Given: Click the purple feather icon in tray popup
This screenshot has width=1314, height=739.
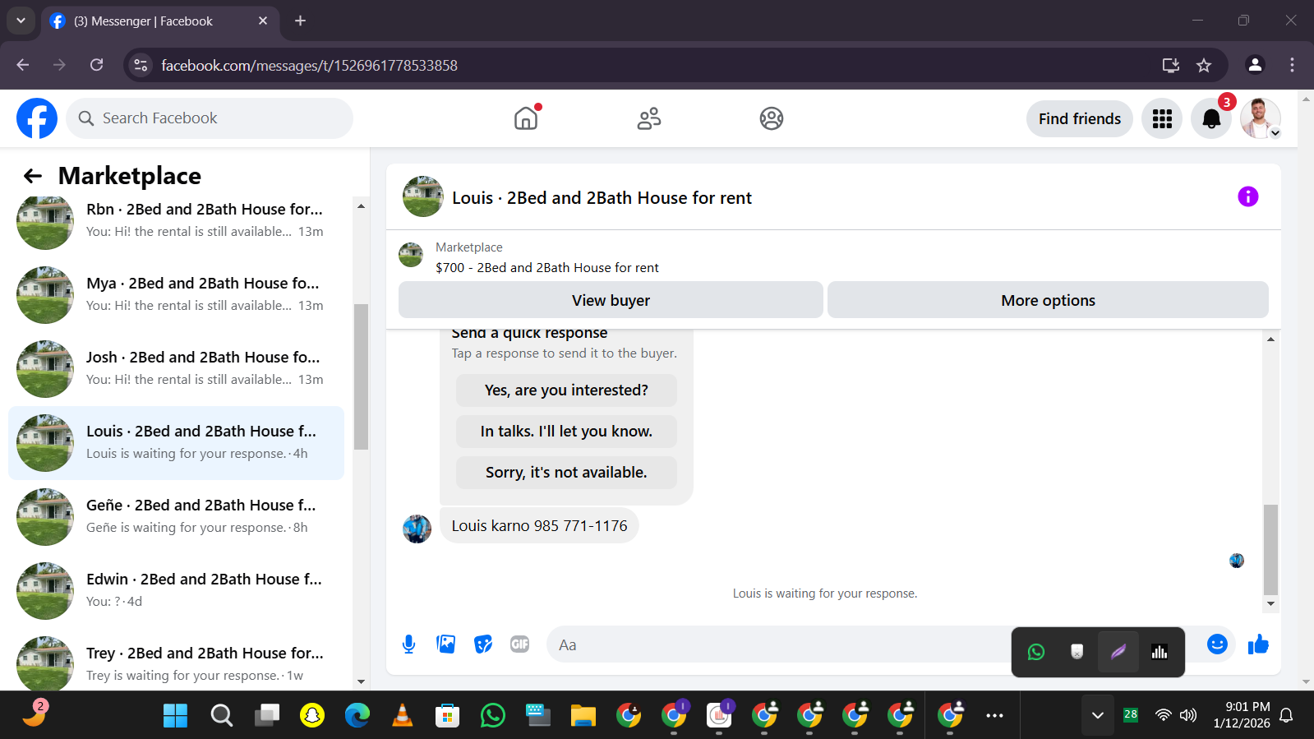Looking at the screenshot, I should 1118,652.
